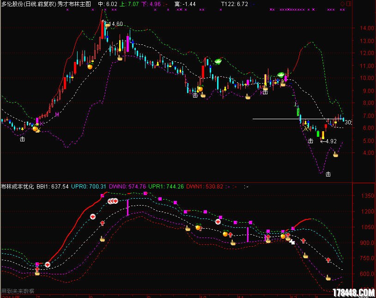This screenshot has width=376, height=298.
Task: Click the hand marker near the 600.0 indicator level
Action: click(x=328, y=278)
